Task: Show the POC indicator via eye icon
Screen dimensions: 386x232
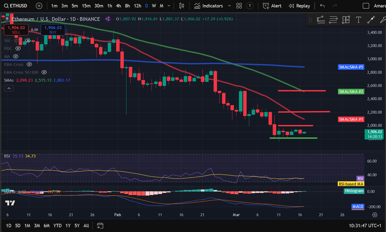Action: tap(18, 48)
